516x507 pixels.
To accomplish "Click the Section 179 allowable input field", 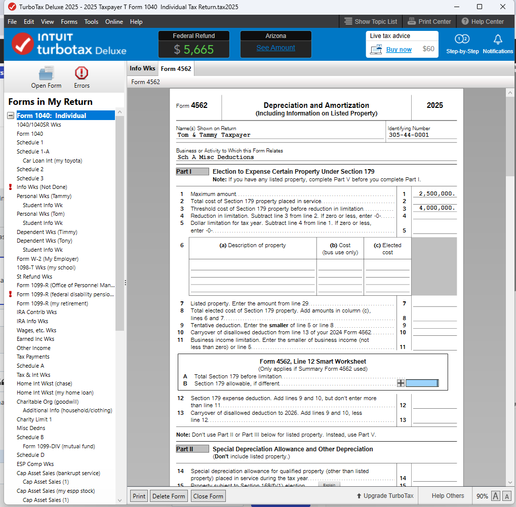I will point(422,383).
